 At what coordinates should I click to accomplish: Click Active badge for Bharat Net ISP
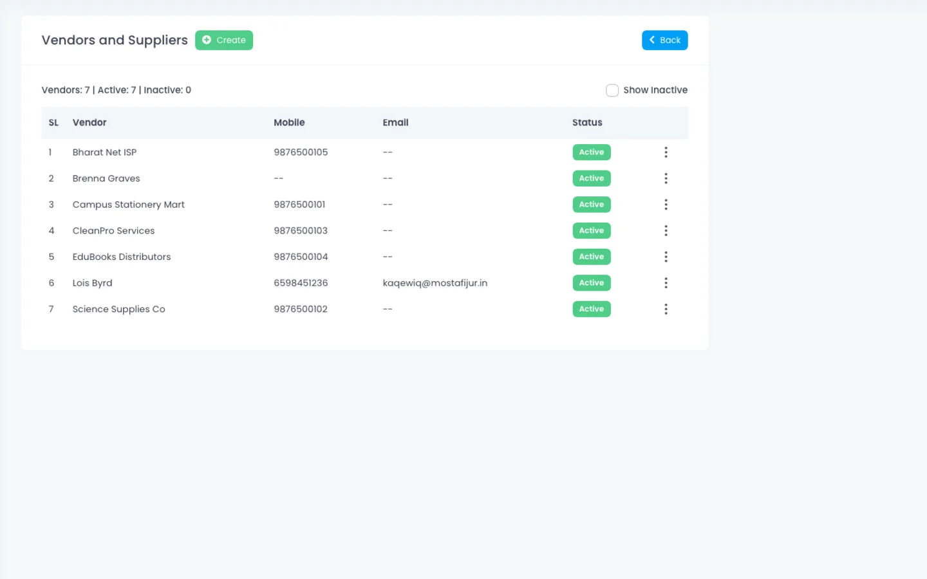(591, 152)
